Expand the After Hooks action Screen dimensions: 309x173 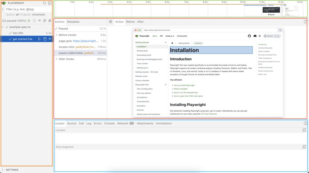pos(56,59)
